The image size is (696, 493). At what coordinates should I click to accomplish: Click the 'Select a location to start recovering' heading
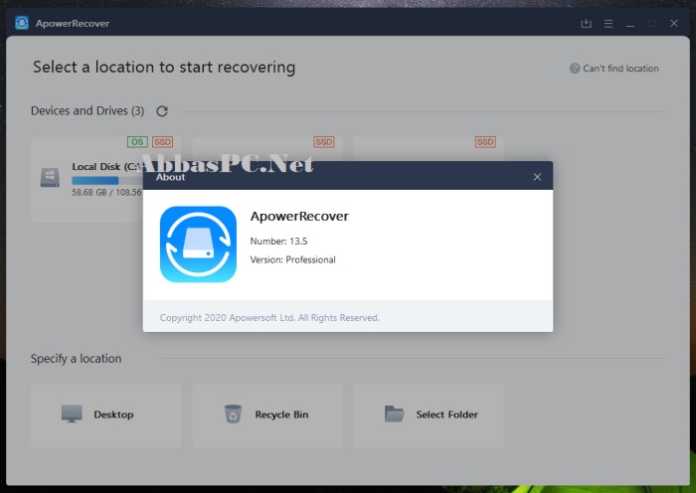point(164,68)
